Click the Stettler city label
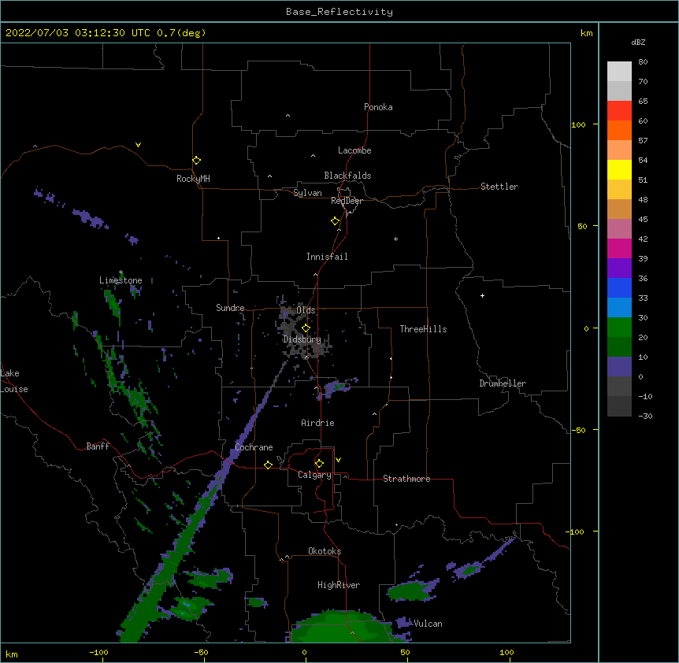Image resolution: width=679 pixels, height=663 pixels. tap(499, 187)
